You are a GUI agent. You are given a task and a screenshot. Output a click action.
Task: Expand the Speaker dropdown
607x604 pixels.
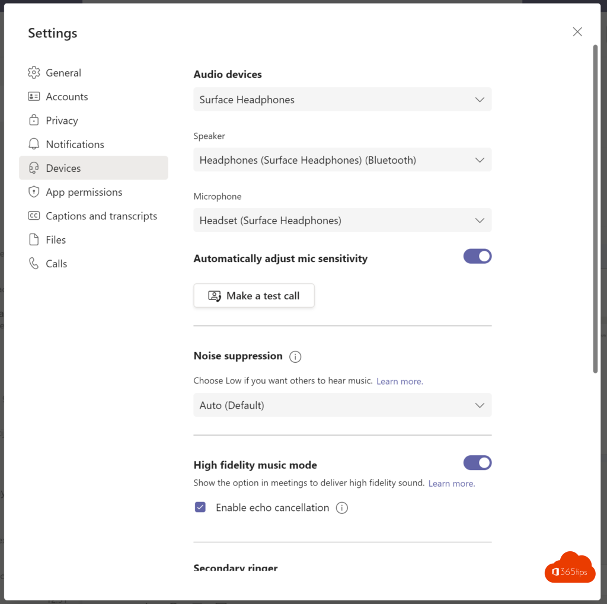343,160
